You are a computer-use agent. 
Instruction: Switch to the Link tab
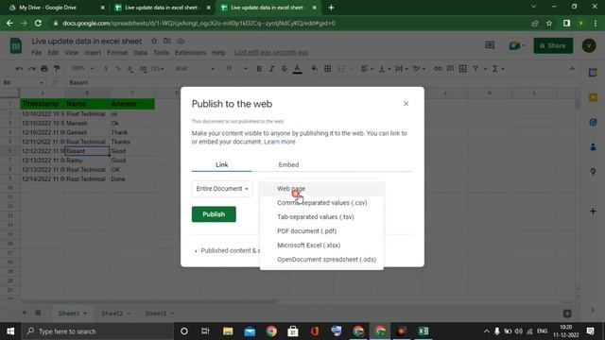coord(222,164)
